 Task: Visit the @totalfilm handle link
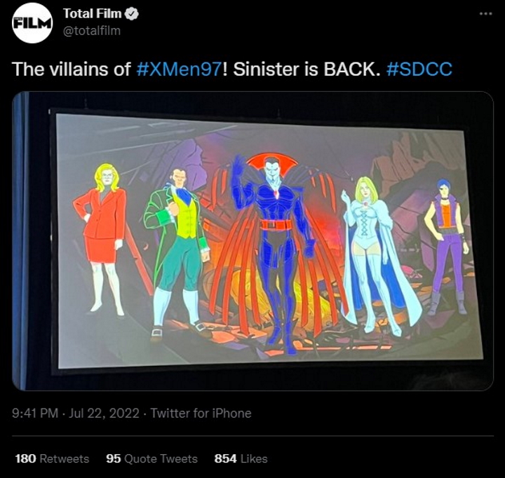point(91,30)
